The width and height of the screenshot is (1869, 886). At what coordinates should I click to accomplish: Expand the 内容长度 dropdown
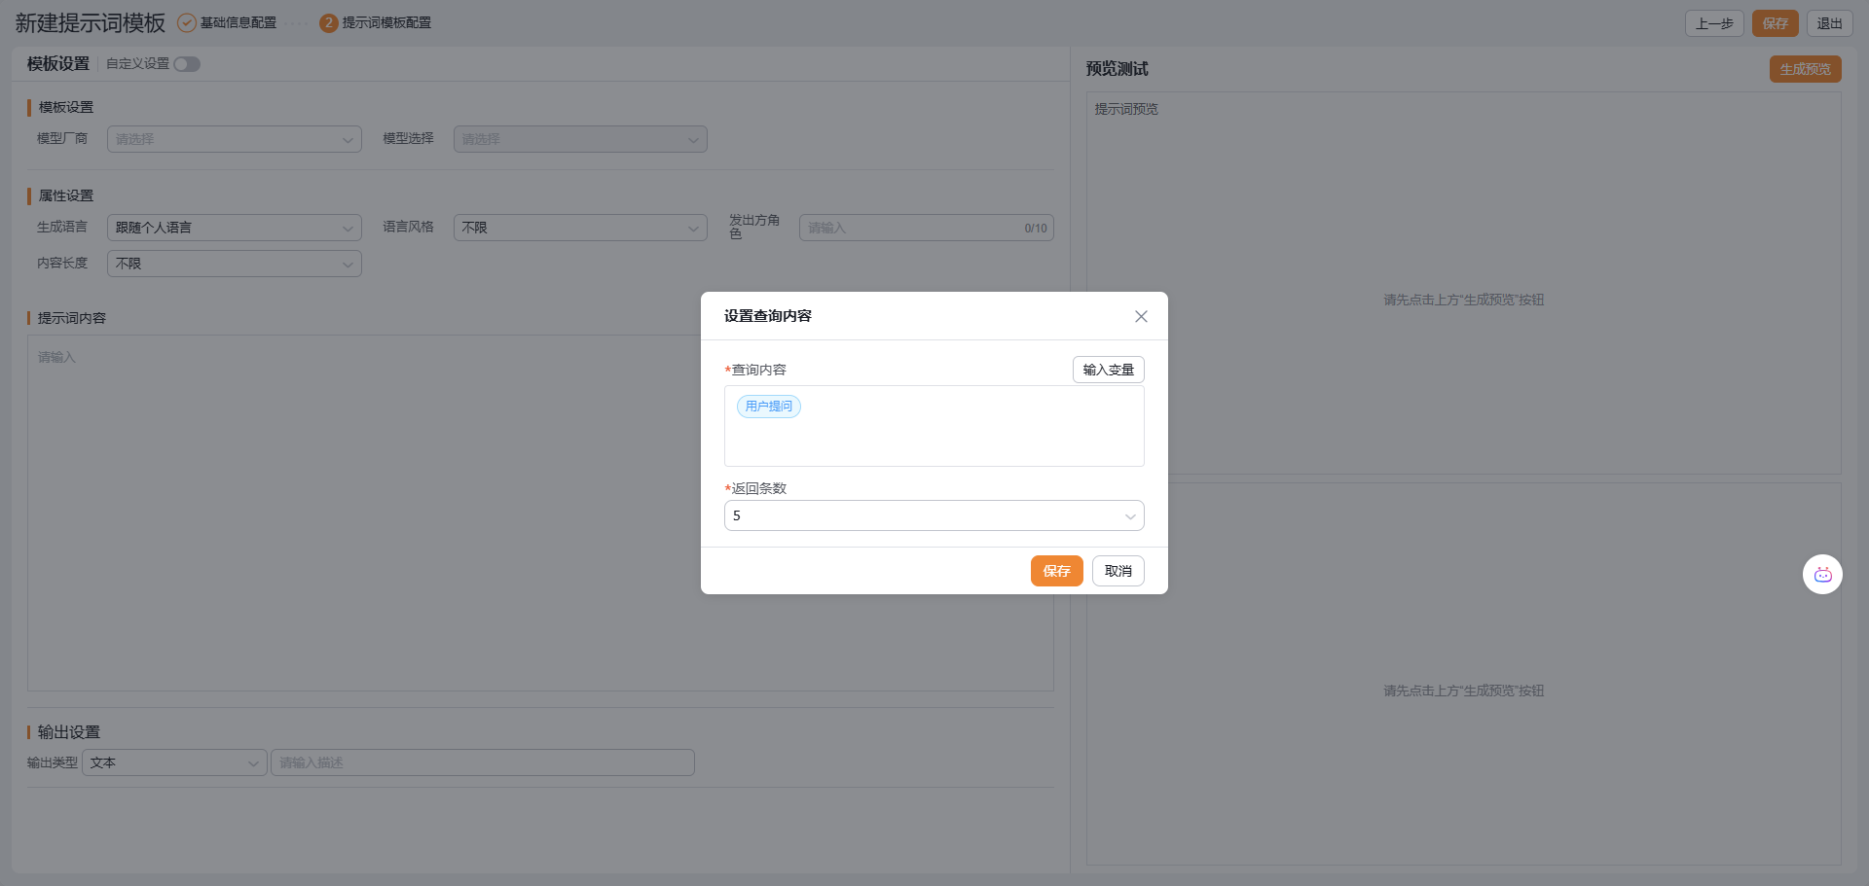pos(234,264)
